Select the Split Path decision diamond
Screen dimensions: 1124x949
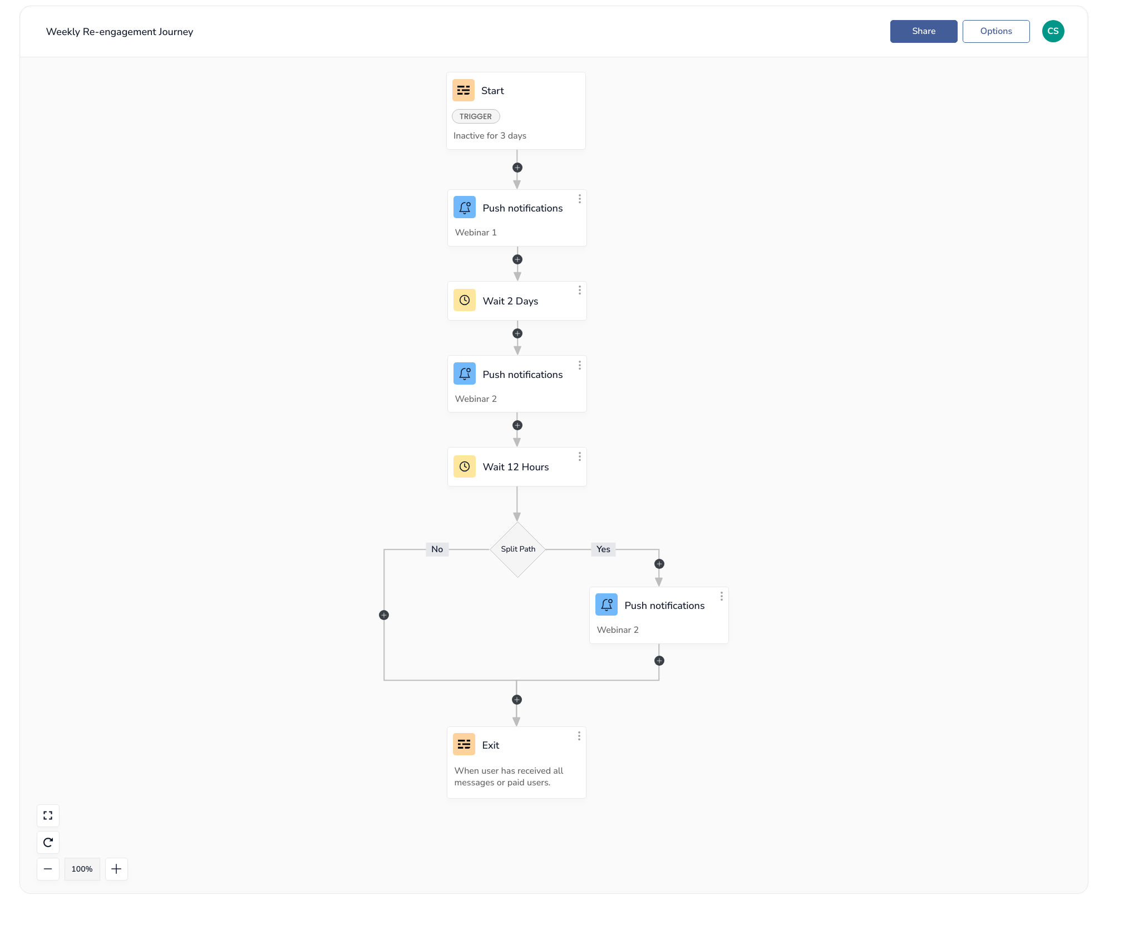point(517,549)
